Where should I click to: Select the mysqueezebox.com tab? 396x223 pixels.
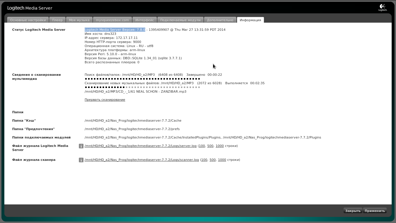tap(112, 20)
